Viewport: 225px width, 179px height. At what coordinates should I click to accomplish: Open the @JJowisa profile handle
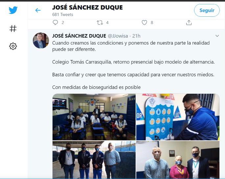coord(118,36)
